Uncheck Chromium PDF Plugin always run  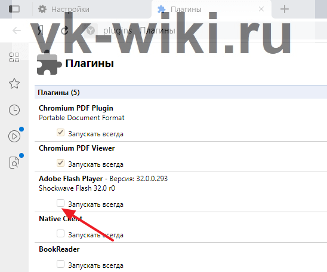click(x=60, y=133)
